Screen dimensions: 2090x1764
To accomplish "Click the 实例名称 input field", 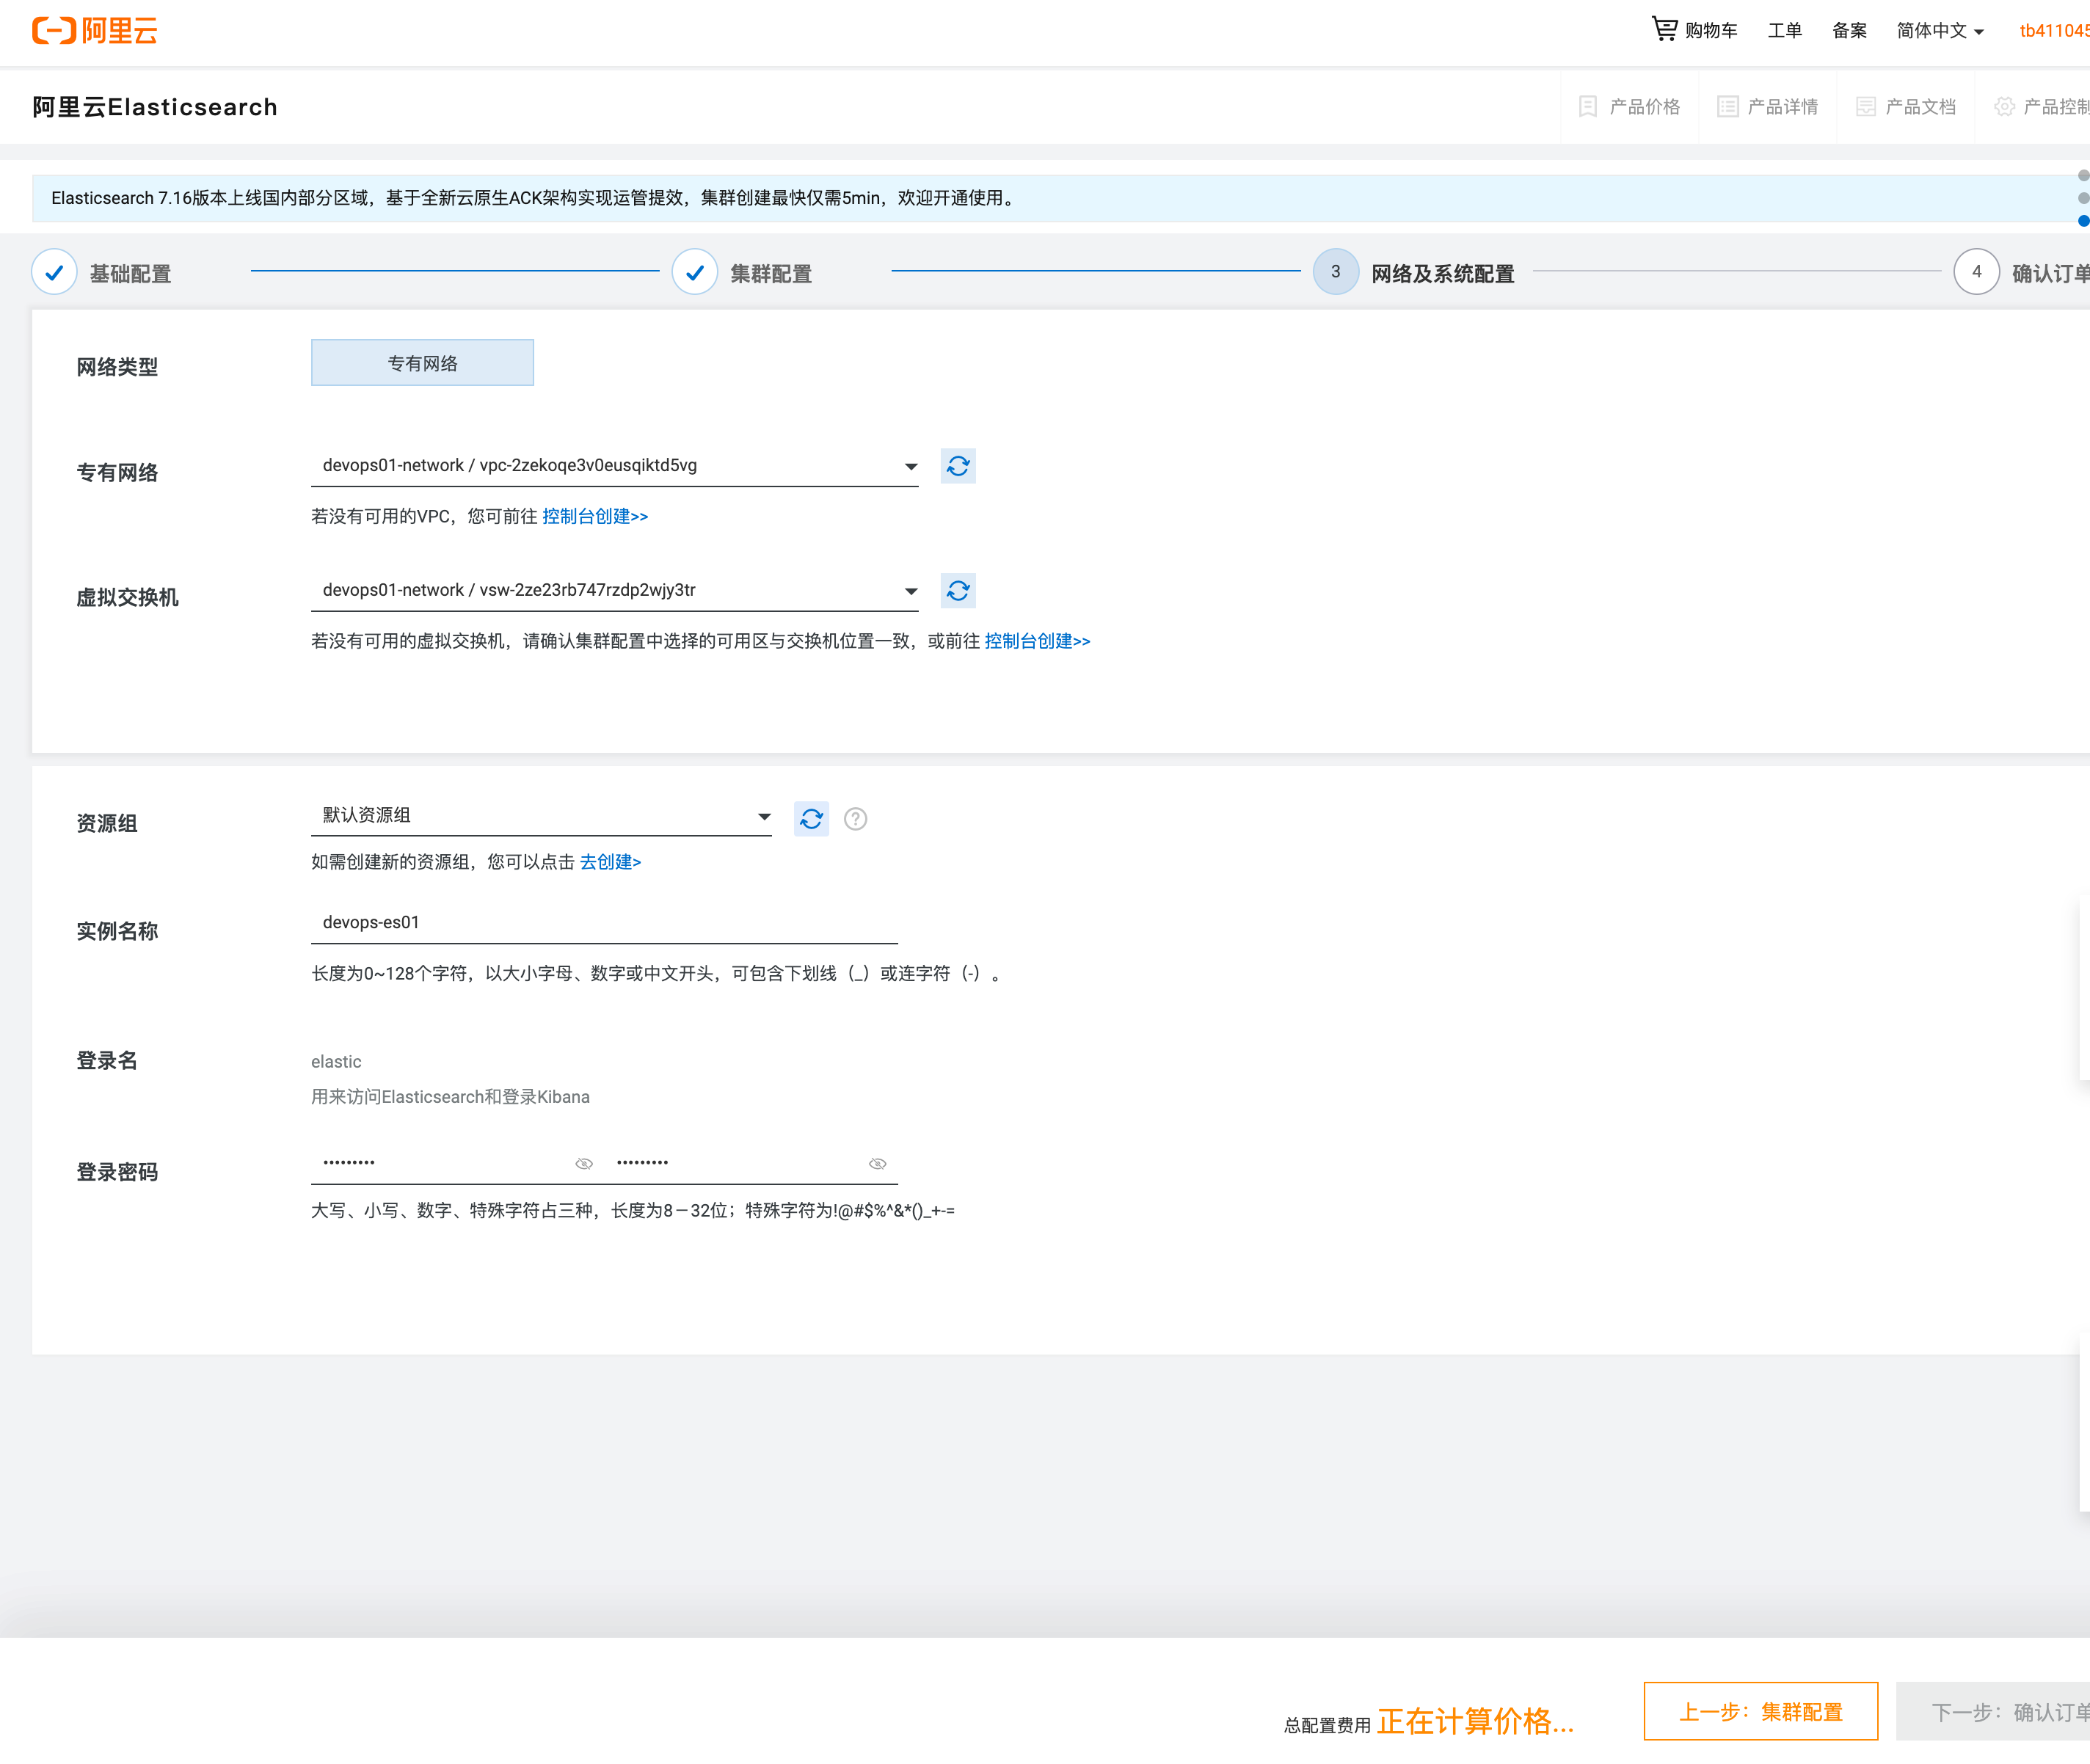I will 604,922.
